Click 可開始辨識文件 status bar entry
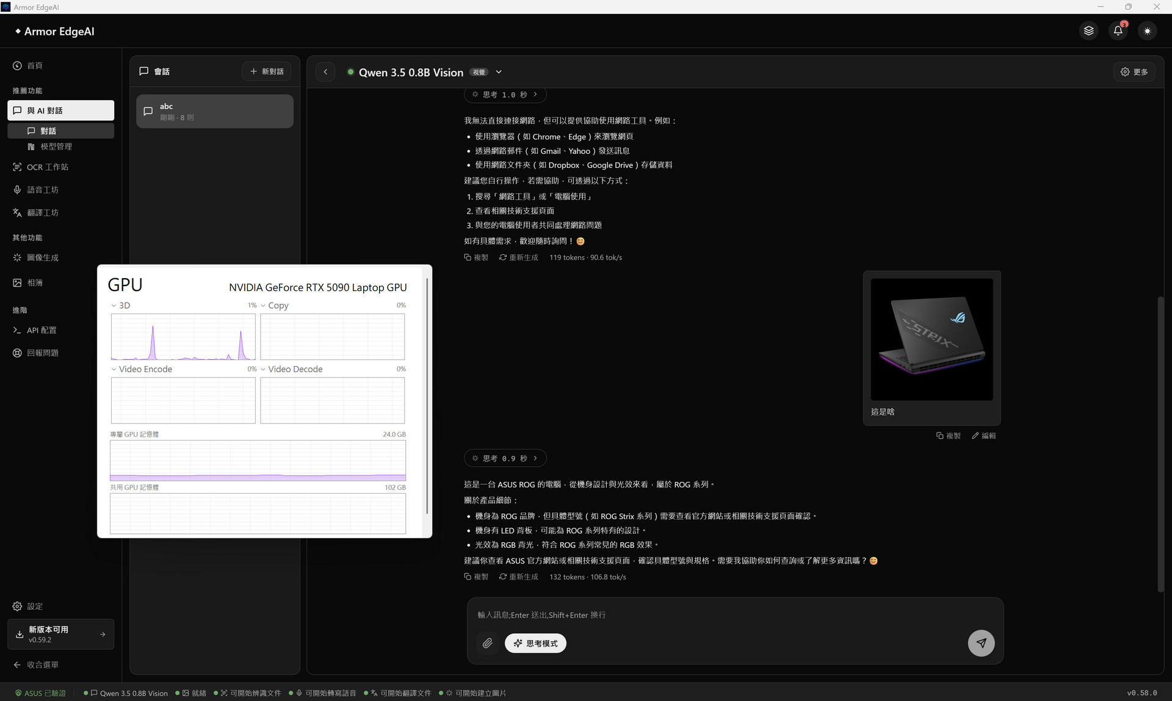 click(x=248, y=693)
